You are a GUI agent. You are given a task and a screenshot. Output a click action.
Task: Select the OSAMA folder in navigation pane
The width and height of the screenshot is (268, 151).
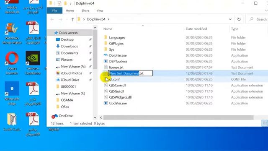point(67,100)
